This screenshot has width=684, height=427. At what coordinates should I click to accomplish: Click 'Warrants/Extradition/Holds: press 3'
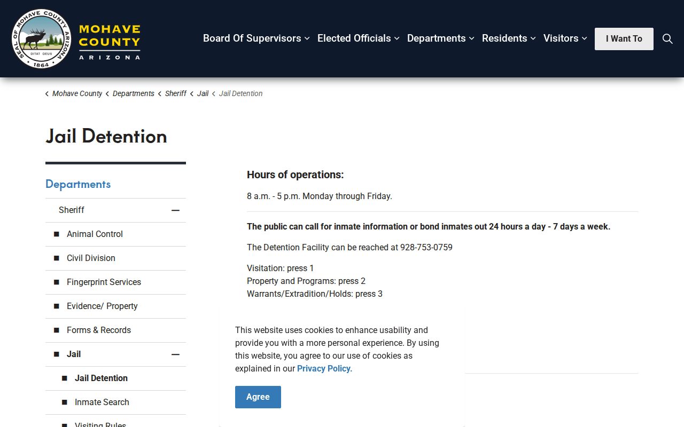[x=315, y=294]
